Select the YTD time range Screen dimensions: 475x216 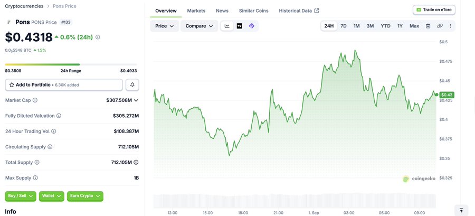tap(386, 26)
